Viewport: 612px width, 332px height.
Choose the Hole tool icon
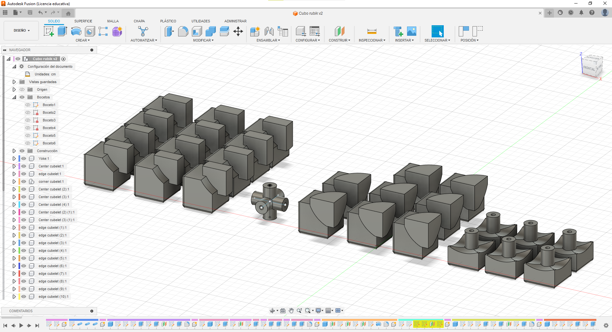click(x=90, y=31)
